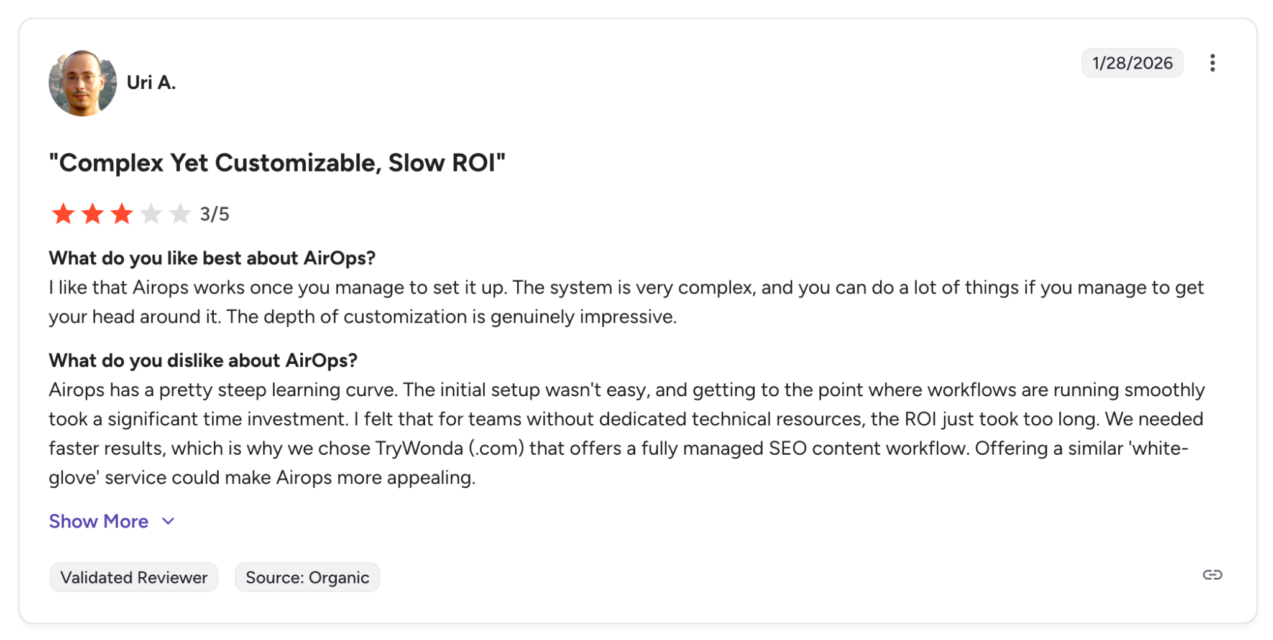Click the chain link icon to copy review link
The width and height of the screenshot is (1273, 640).
click(x=1212, y=575)
